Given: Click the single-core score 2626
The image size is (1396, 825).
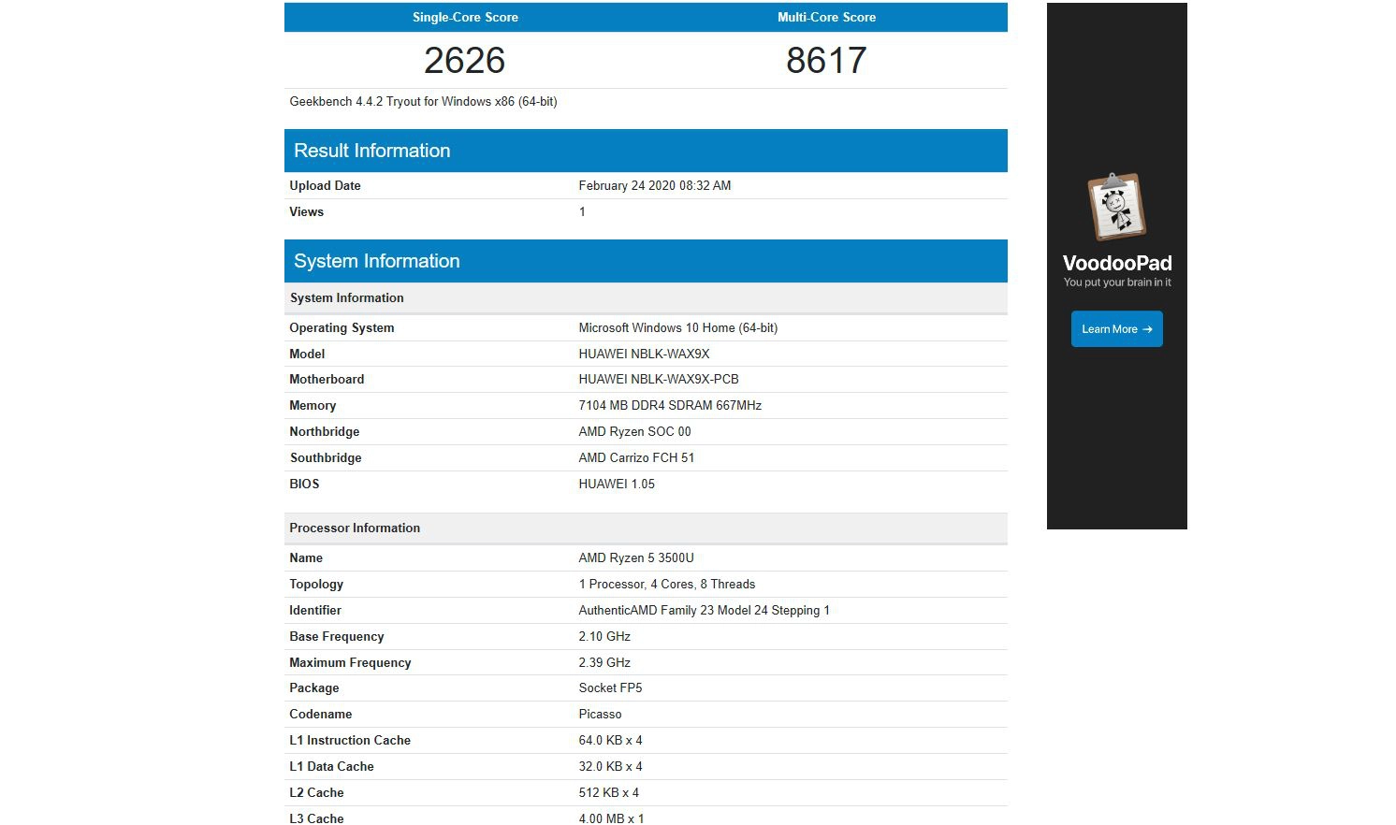Looking at the screenshot, I should (x=464, y=61).
